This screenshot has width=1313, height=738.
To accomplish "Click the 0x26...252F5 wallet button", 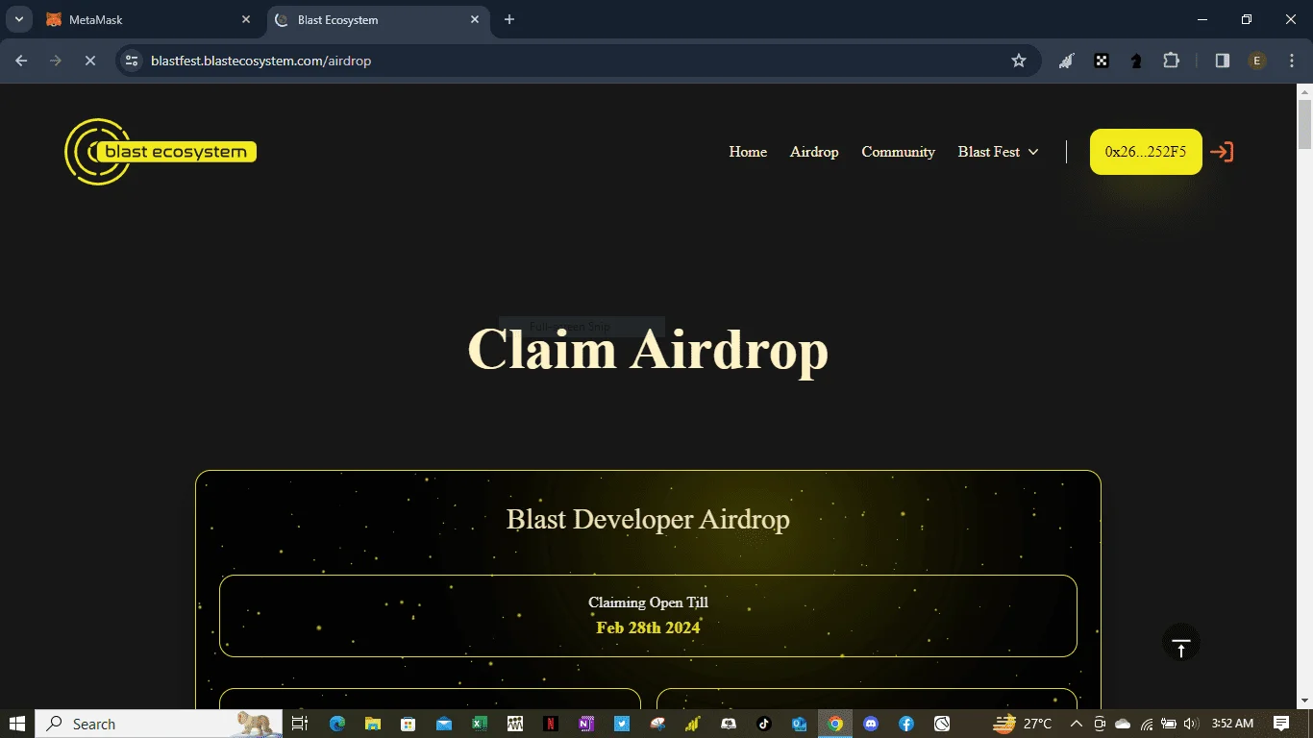I will pos(1146,152).
